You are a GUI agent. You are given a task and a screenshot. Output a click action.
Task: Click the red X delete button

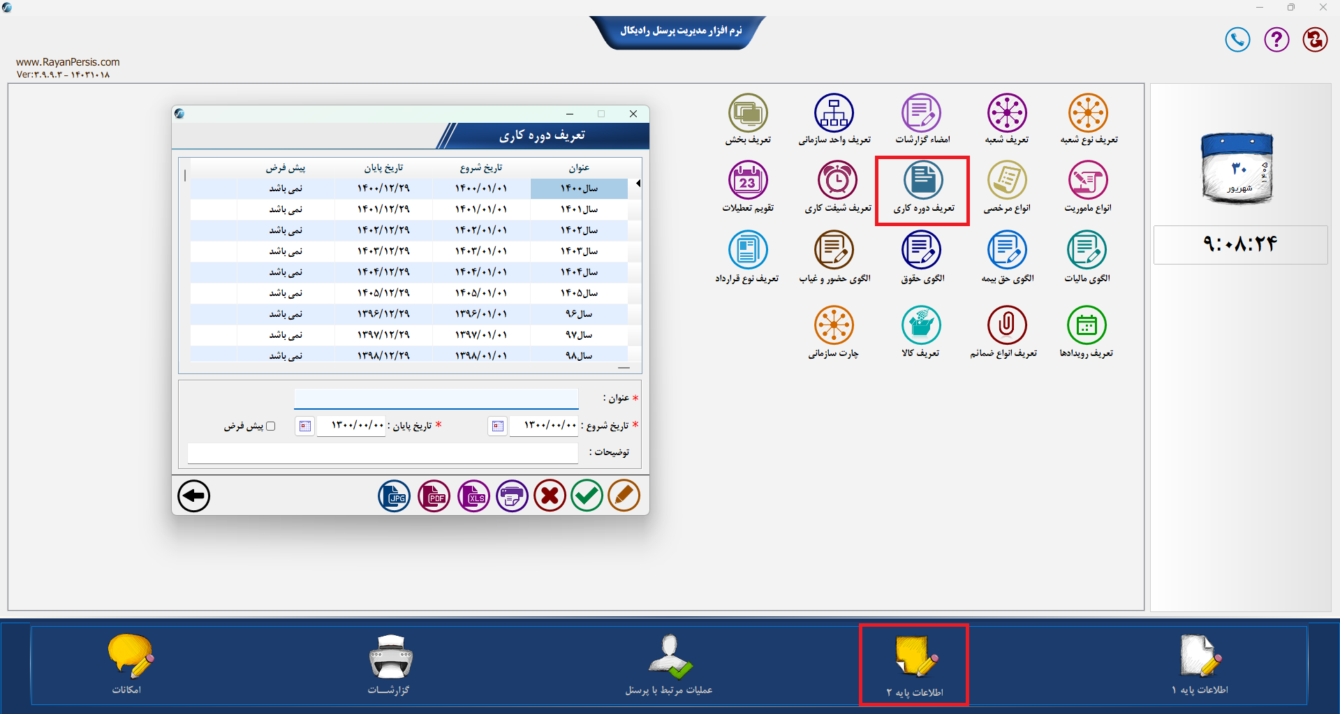click(x=550, y=496)
